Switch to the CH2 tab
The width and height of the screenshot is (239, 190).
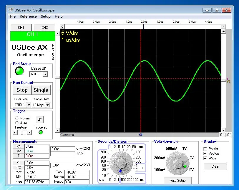45,28
